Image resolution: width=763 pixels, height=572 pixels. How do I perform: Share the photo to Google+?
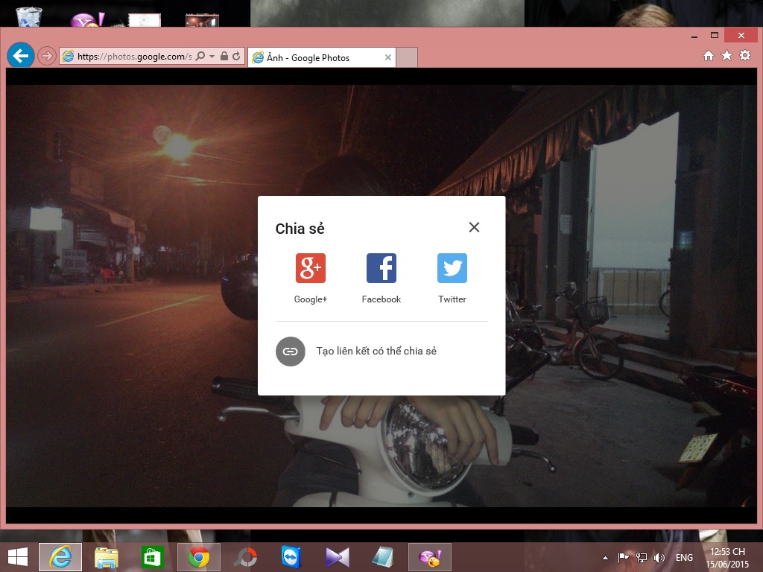[x=310, y=269]
